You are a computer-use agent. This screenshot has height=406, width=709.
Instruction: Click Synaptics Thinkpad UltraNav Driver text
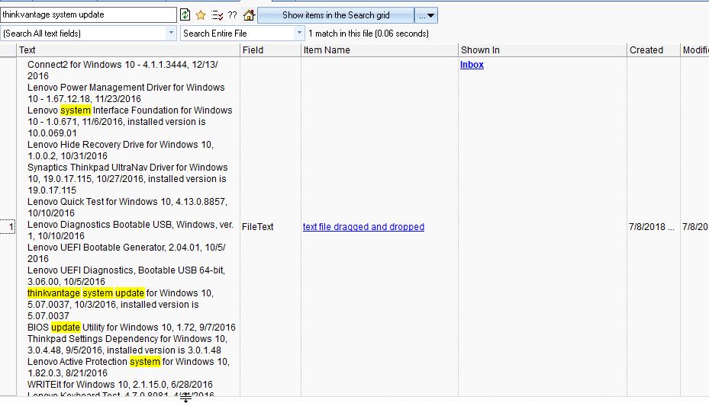127,179
